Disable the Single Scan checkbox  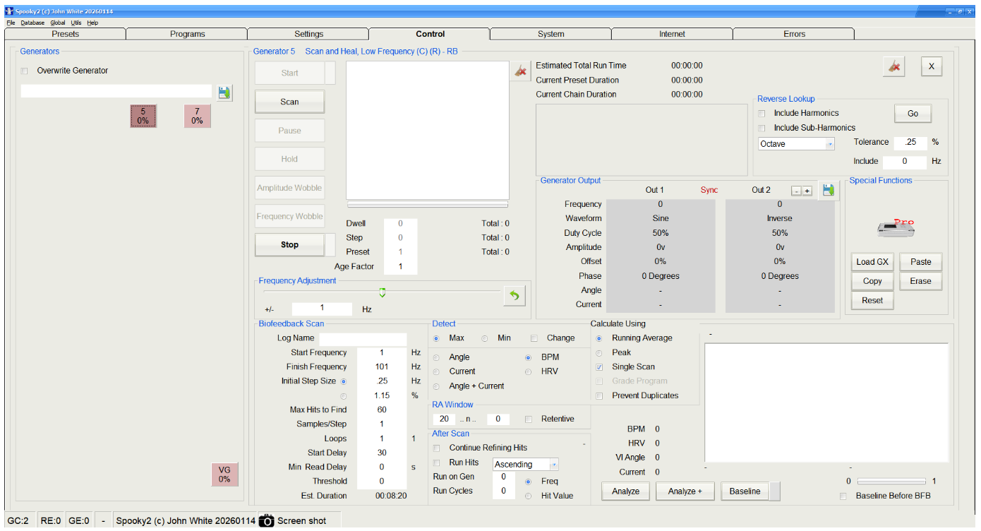click(599, 366)
